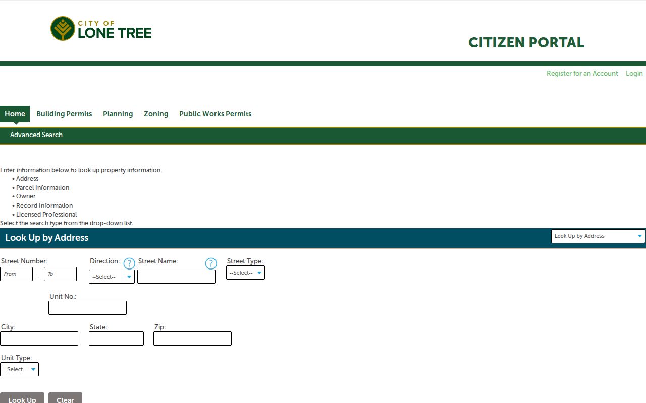
Task: Click the Owner list item
Action: click(26, 196)
